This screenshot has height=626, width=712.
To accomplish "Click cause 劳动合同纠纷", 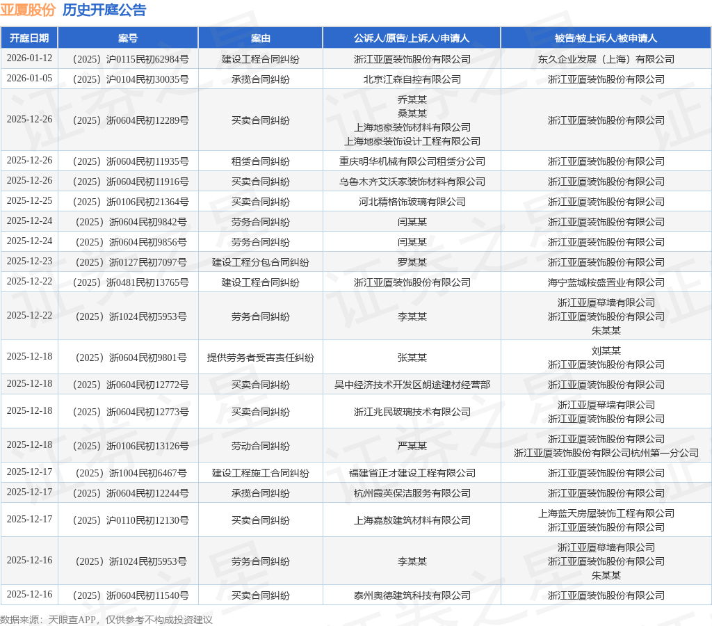I will (x=261, y=446).
